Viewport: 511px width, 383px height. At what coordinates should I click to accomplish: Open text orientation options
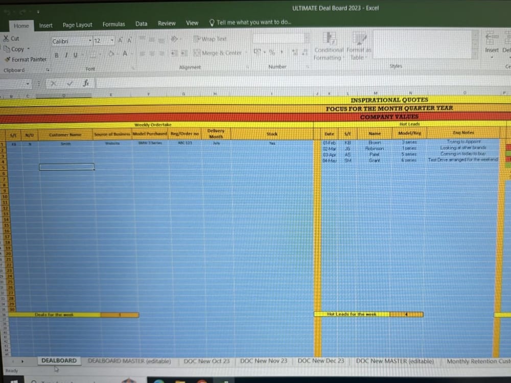[x=175, y=39]
